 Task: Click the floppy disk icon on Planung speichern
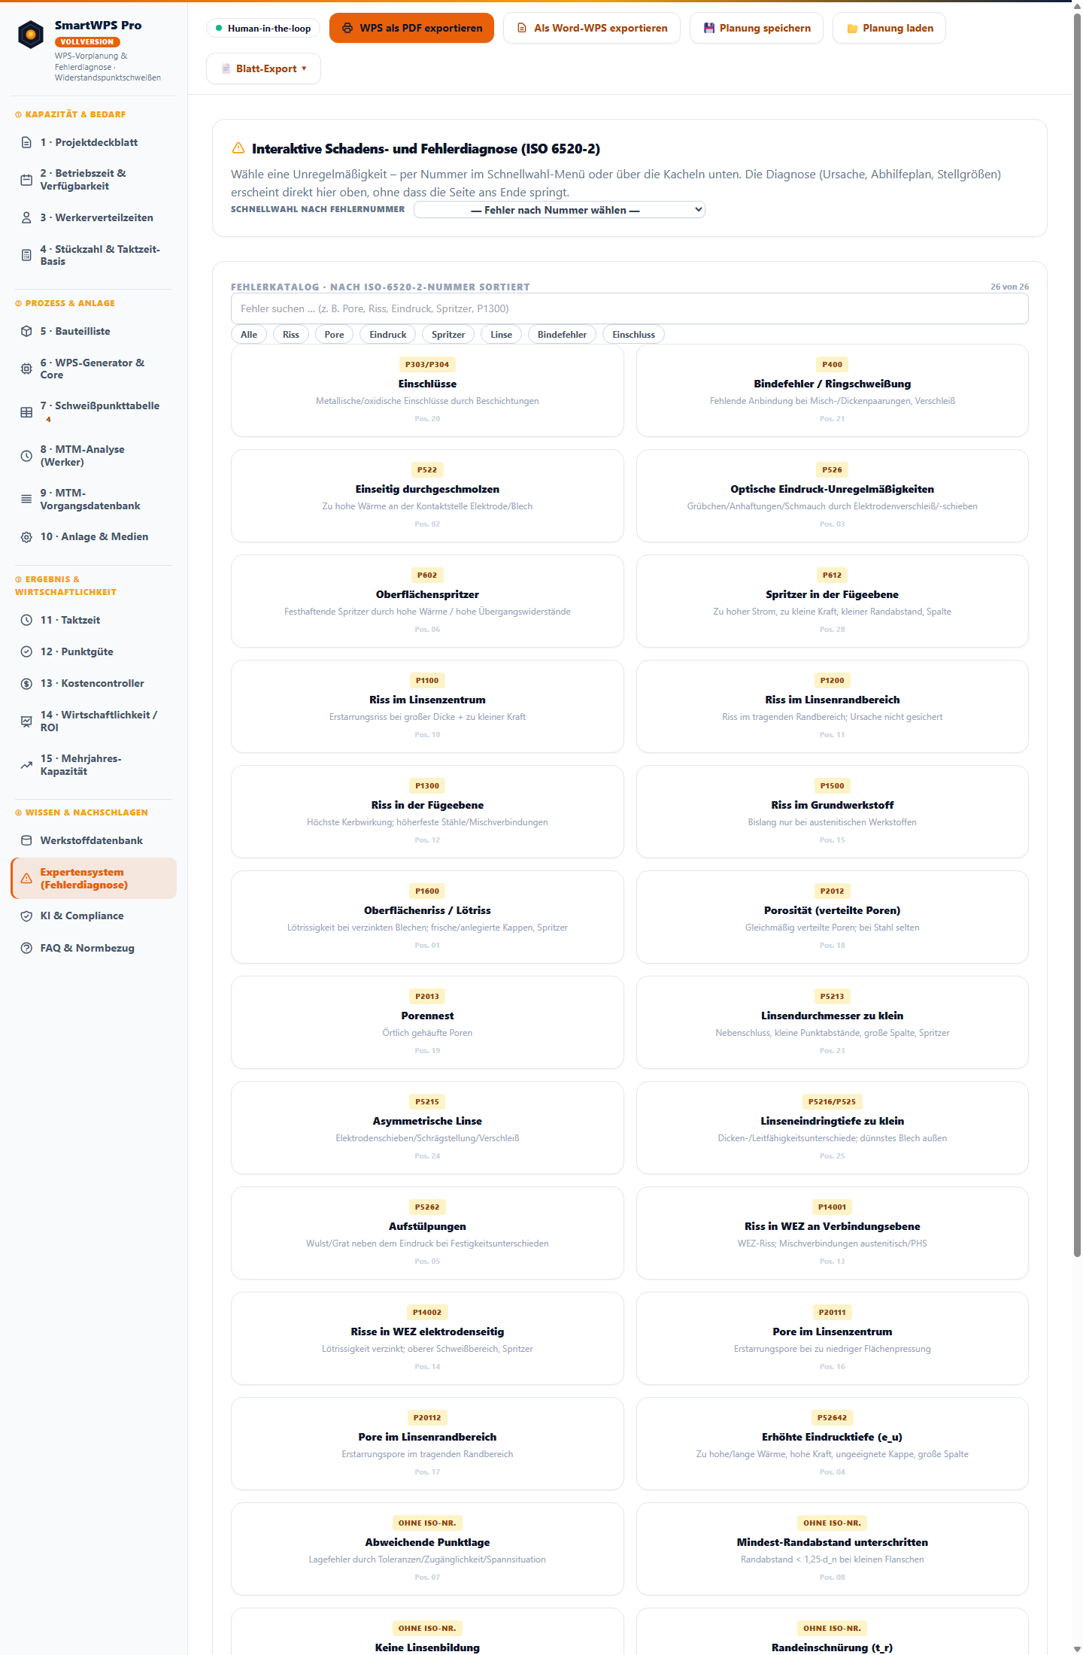[x=708, y=28]
